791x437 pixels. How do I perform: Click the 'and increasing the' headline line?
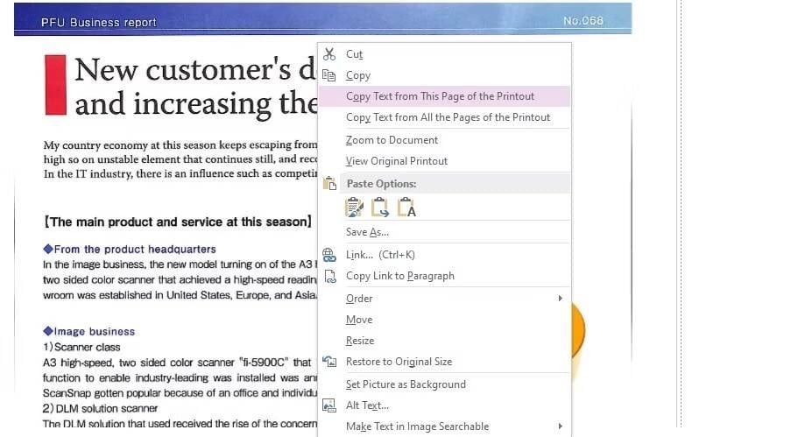click(x=196, y=103)
